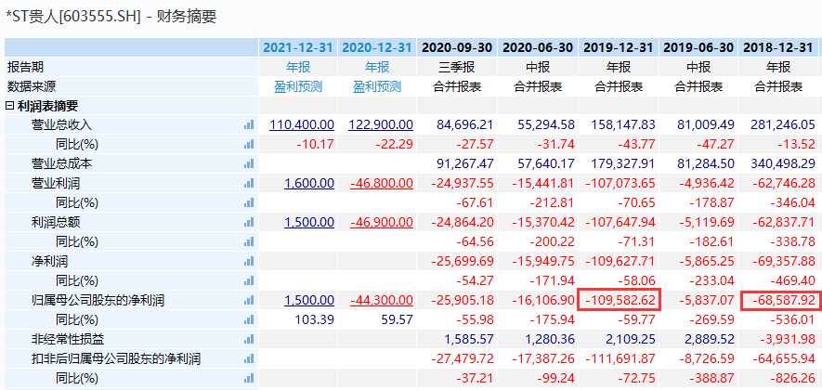Show the trend chart icon for 利润总额
This screenshot has width=822, height=390.
coord(248,222)
